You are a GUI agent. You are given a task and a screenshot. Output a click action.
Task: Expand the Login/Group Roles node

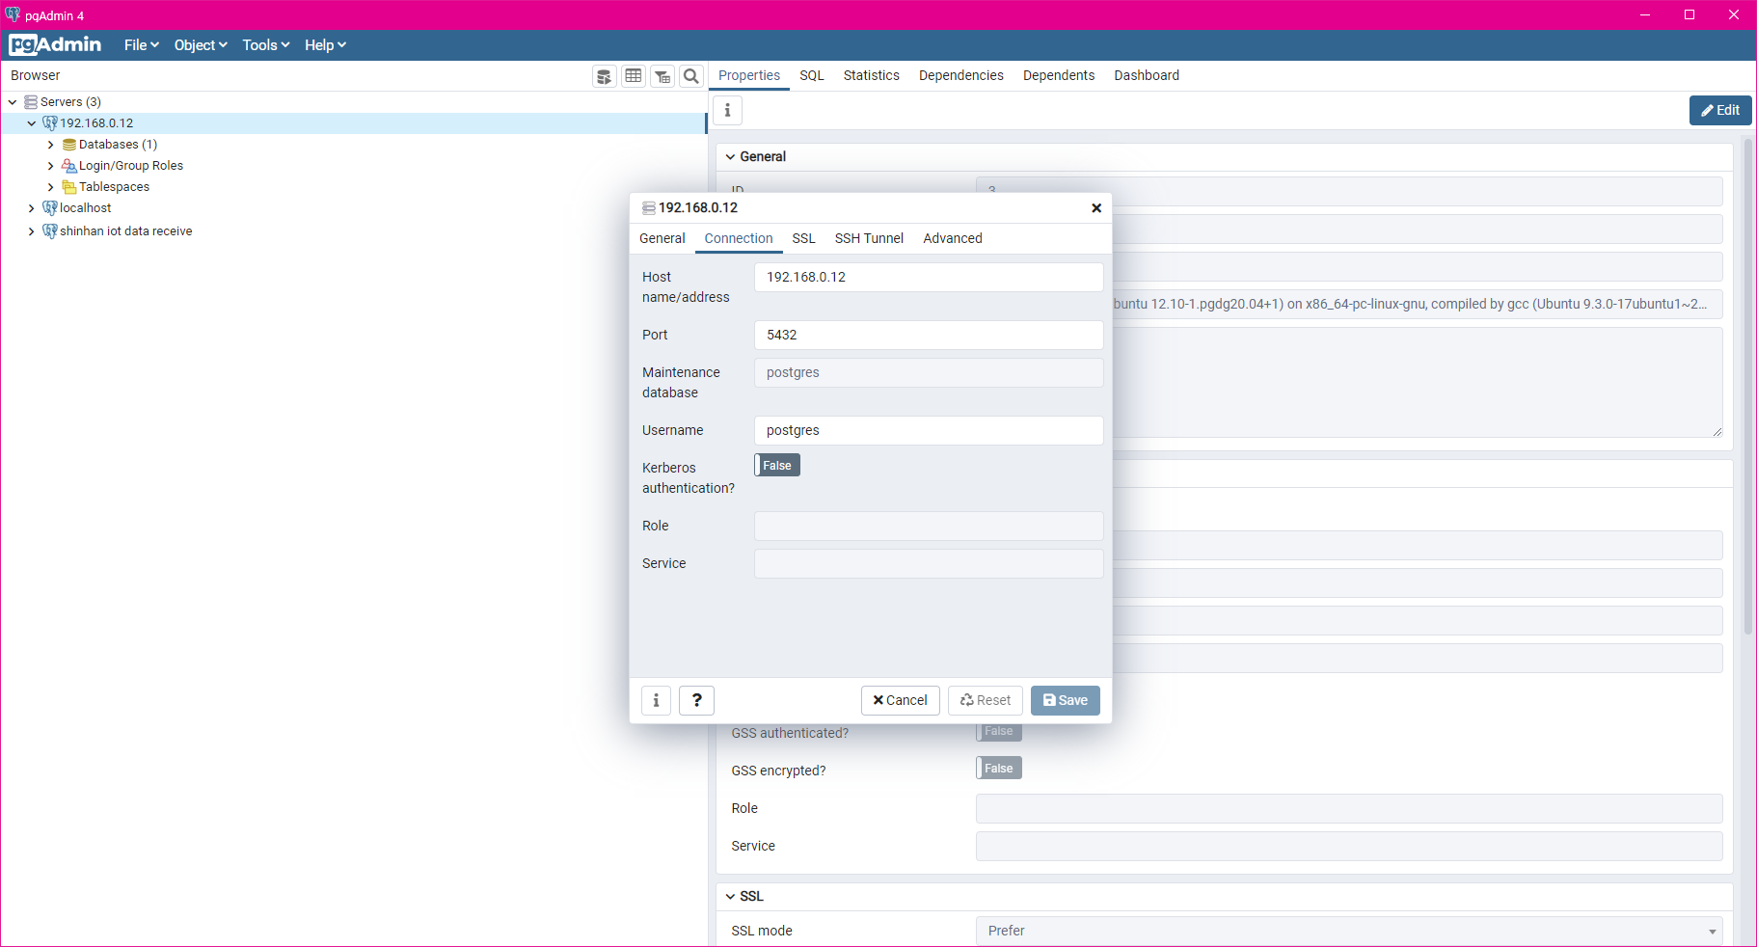coord(51,166)
